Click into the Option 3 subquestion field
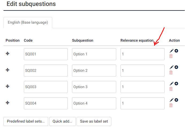The image size is (185, 129). (x=94, y=87)
